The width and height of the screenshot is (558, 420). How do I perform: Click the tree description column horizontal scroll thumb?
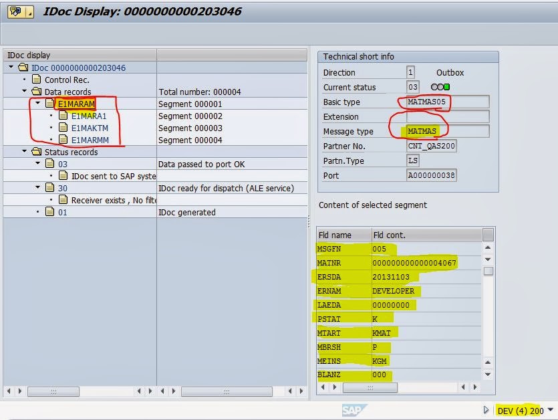coord(227,391)
